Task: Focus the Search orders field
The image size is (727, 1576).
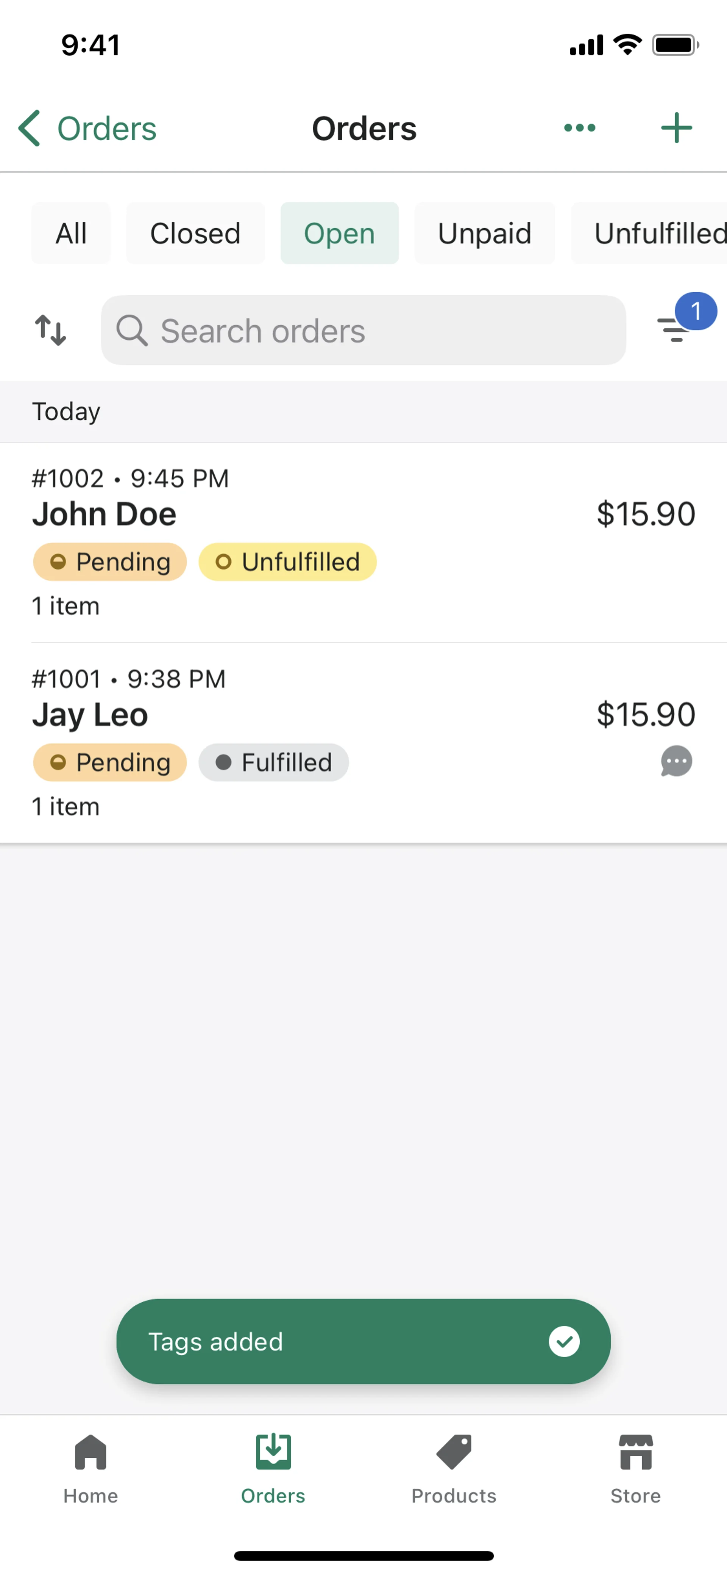Action: [x=363, y=330]
